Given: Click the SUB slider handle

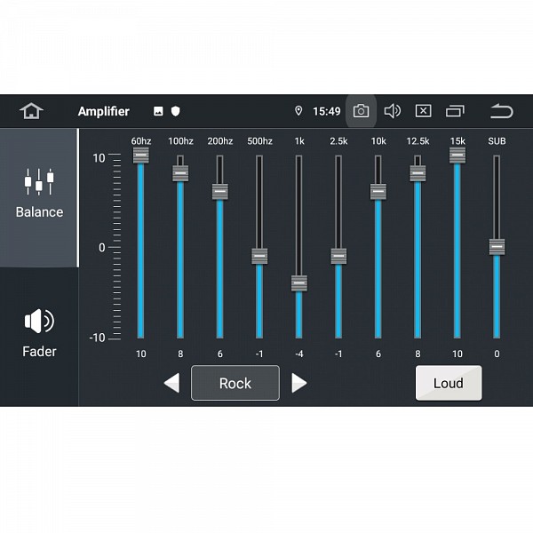Looking at the screenshot, I should (497, 247).
